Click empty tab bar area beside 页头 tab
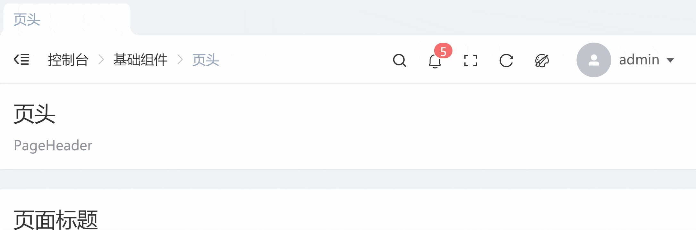The width and height of the screenshot is (696, 230). 411,18
